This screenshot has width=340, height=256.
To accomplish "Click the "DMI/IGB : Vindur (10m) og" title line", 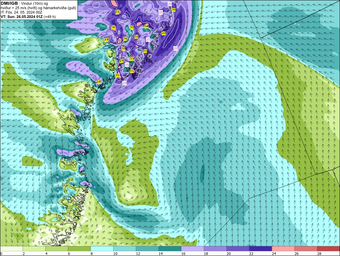I will click(x=24, y=3).
